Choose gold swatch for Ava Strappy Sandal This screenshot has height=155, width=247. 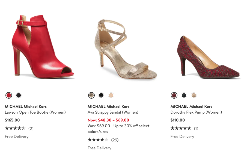91,95
